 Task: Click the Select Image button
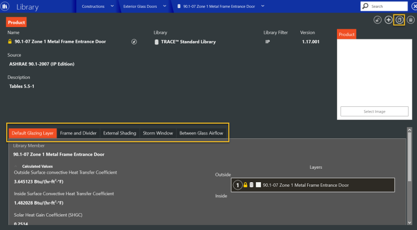(x=374, y=111)
